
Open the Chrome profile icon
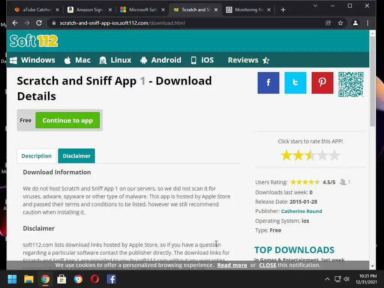coord(355,23)
